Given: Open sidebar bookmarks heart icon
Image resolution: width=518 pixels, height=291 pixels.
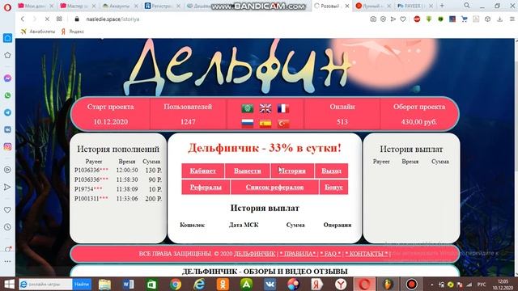Looking at the screenshot, I should point(7,210).
